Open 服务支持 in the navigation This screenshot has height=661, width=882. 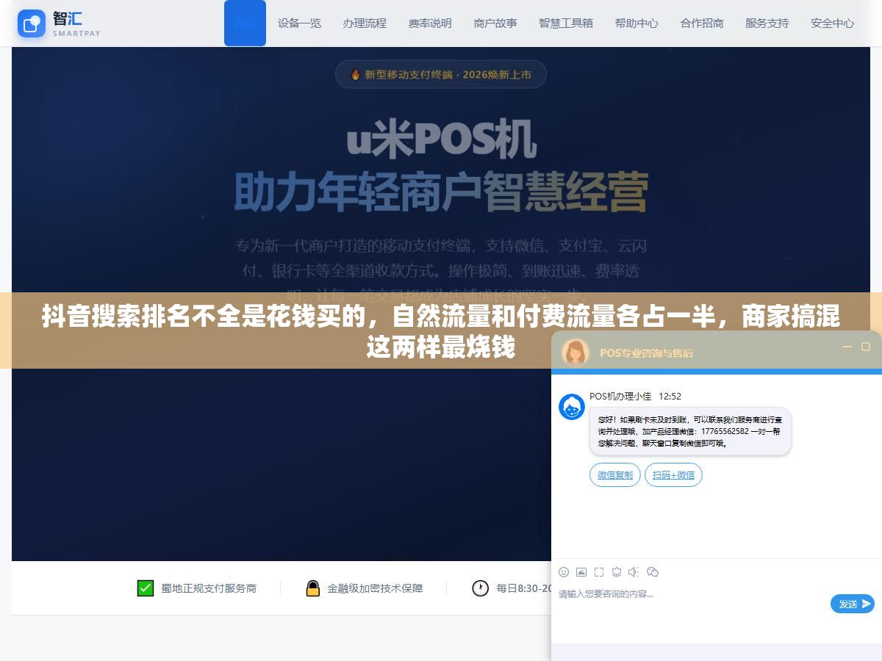tap(767, 23)
